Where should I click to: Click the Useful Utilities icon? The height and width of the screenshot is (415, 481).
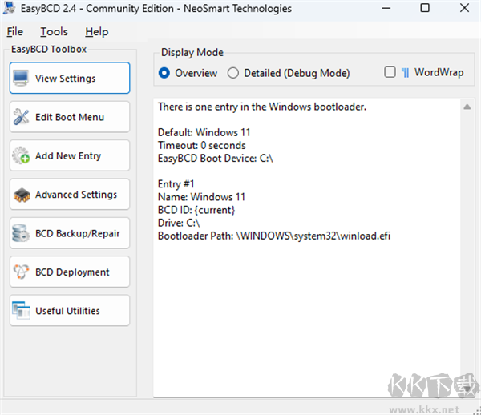[x=22, y=311]
